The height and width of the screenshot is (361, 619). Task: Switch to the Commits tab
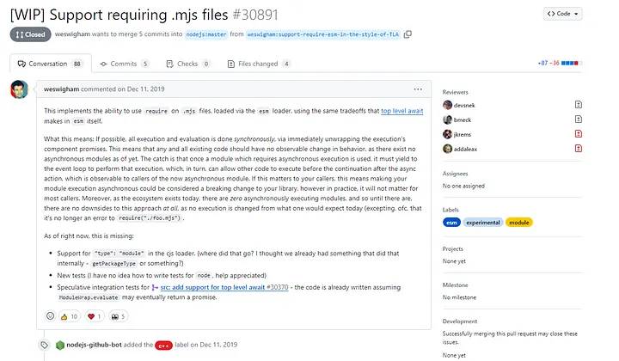tap(124, 64)
